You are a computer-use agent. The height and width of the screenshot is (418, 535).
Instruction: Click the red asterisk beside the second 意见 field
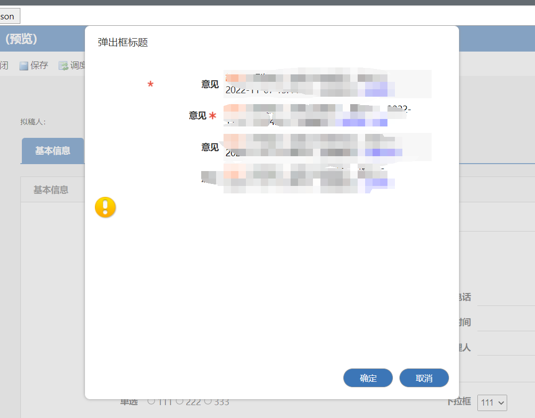point(213,115)
